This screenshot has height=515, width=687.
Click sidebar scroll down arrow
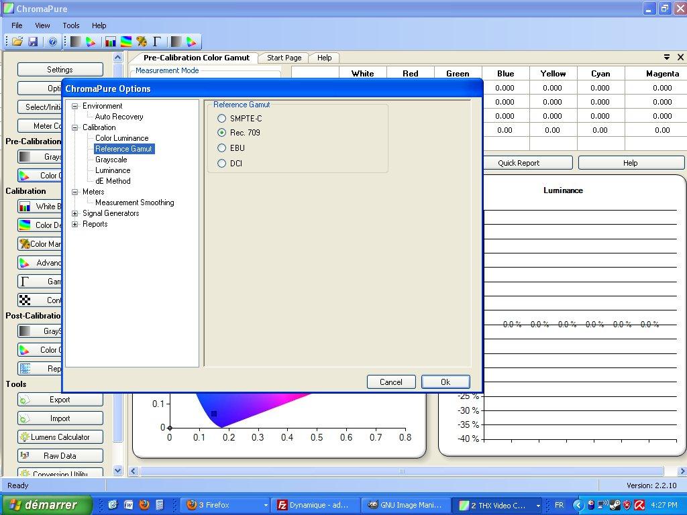click(x=118, y=470)
